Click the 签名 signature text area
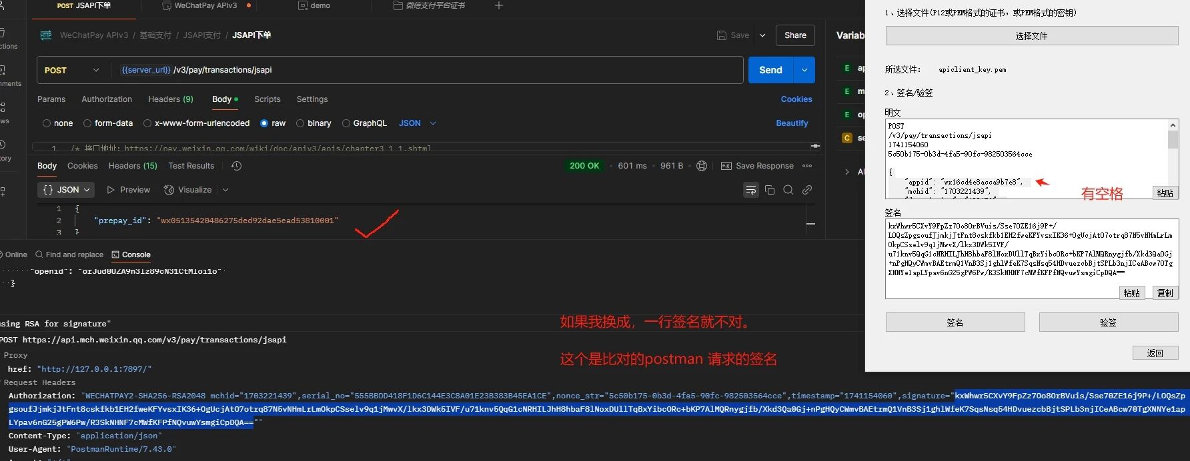Image resolution: width=1190 pixels, height=461 pixels. [1032, 260]
